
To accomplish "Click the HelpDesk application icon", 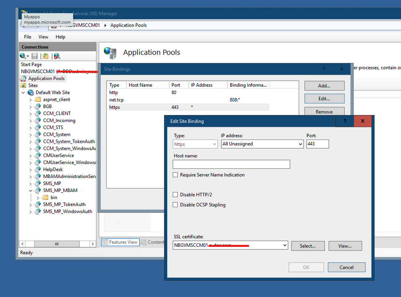I will [x=38, y=170].
